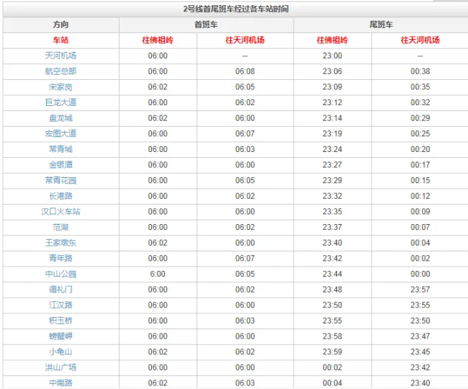
Task: Open the 常青花园 station link
Action: point(60,180)
